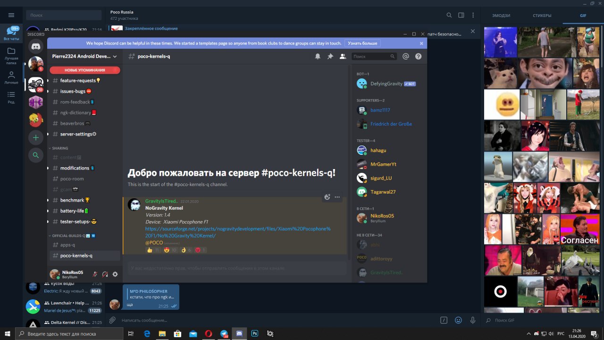Open Все чаты folder in Telegram

pyautogui.click(x=11, y=34)
